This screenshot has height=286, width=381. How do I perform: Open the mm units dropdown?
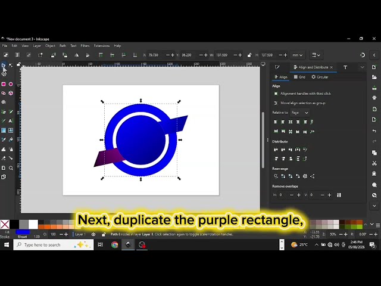(x=298, y=55)
